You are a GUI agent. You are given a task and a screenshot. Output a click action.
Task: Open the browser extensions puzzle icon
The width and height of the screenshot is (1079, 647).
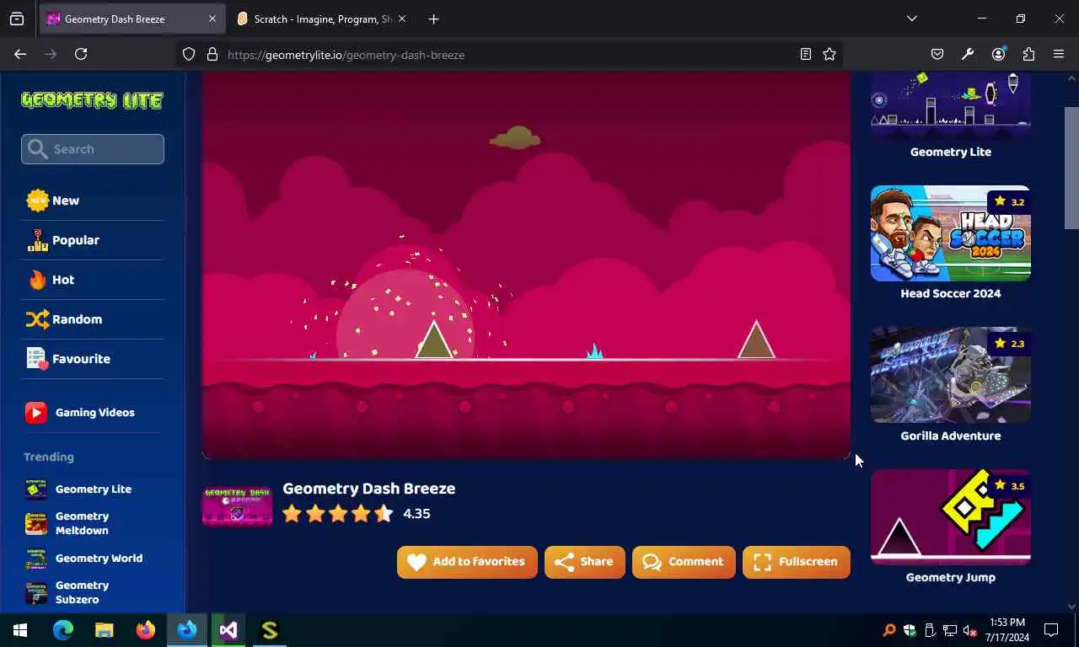click(x=1028, y=54)
